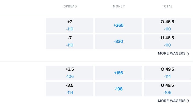The height and width of the screenshot is (108, 193).
Task: Select the +7 spread at -110
Action: pos(70,26)
